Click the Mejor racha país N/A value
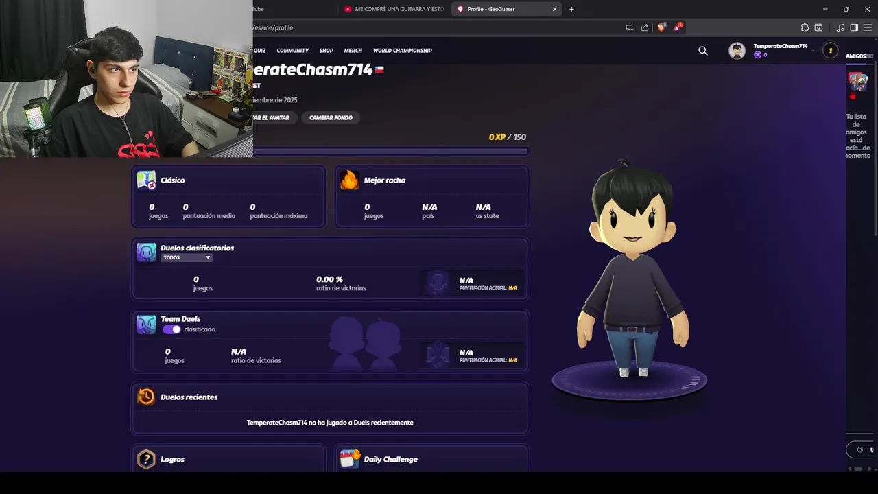 tap(429, 207)
